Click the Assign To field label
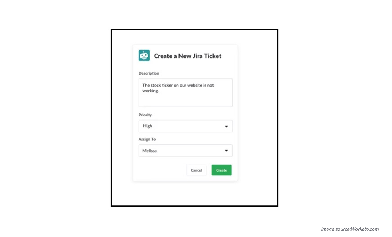Image resolution: width=392 pixels, height=237 pixels. click(147, 139)
